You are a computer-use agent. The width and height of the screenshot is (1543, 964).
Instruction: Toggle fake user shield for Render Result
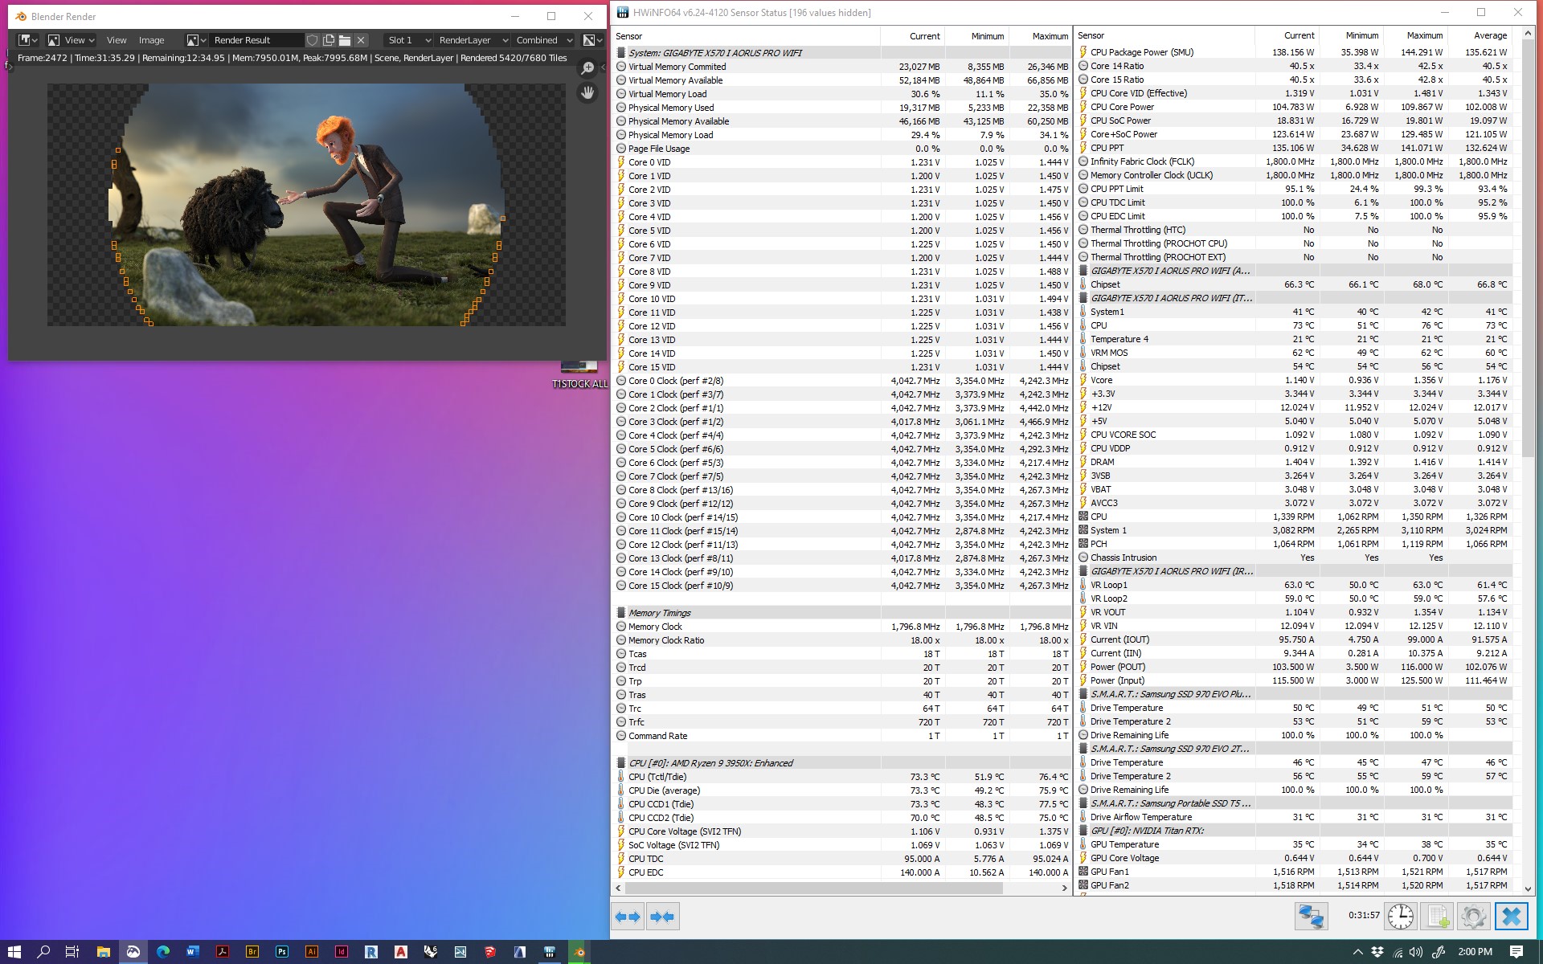click(x=313, y=40)
